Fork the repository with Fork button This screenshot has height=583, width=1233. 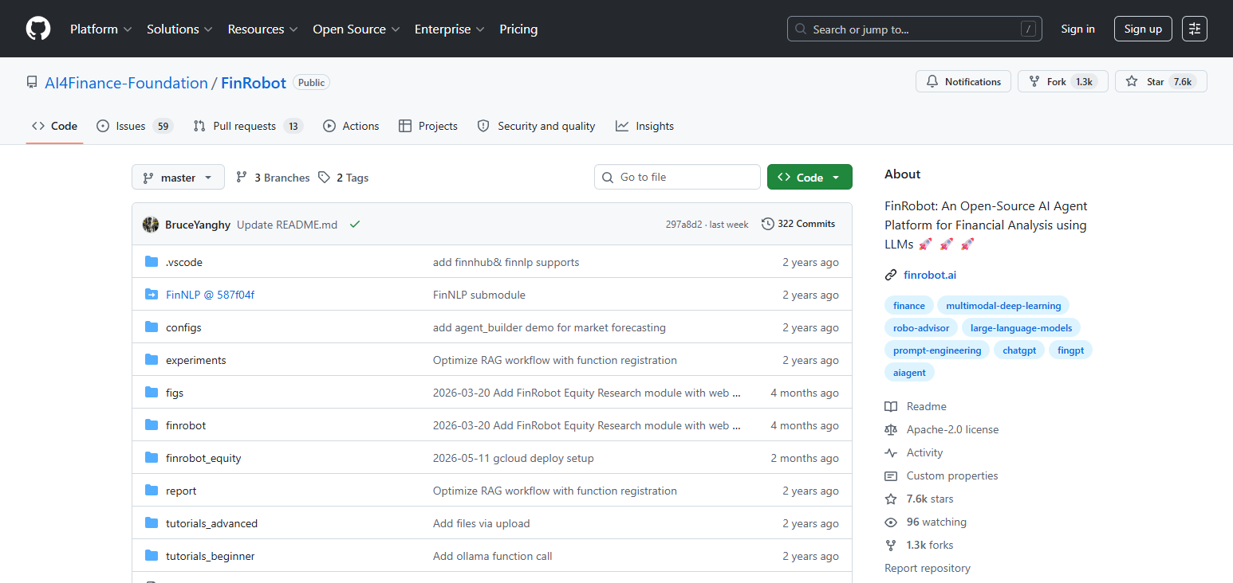[x=1062, y=81]
